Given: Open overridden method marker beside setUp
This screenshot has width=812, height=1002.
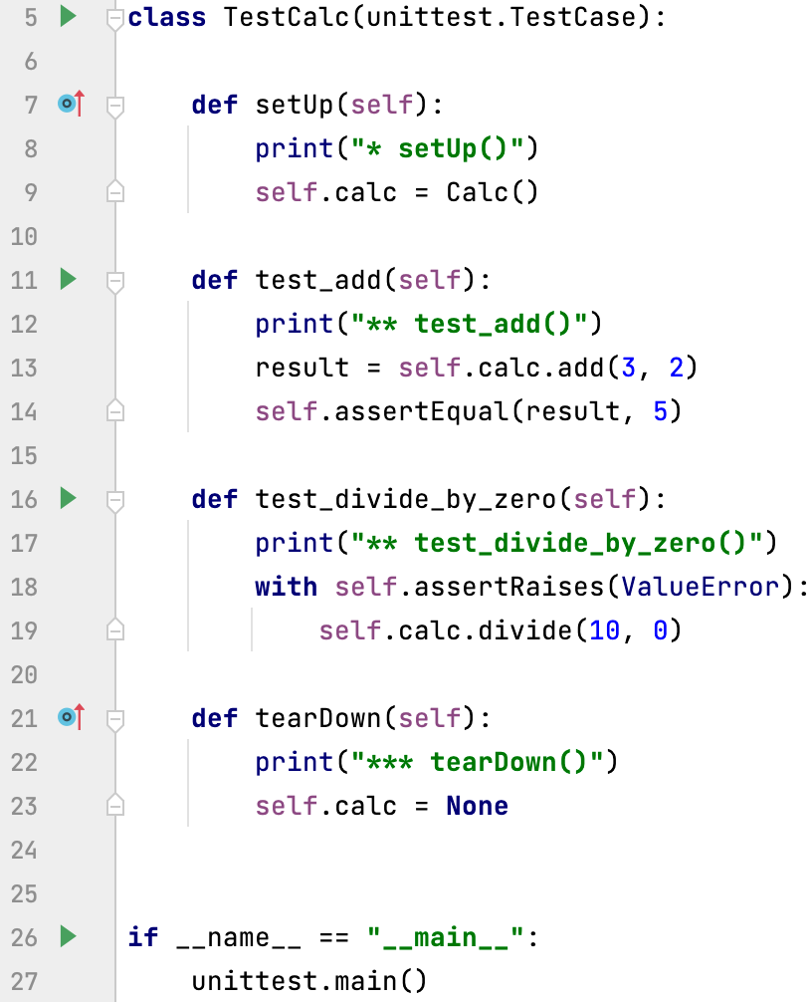Looking at the screenshot, I should 71,104.
